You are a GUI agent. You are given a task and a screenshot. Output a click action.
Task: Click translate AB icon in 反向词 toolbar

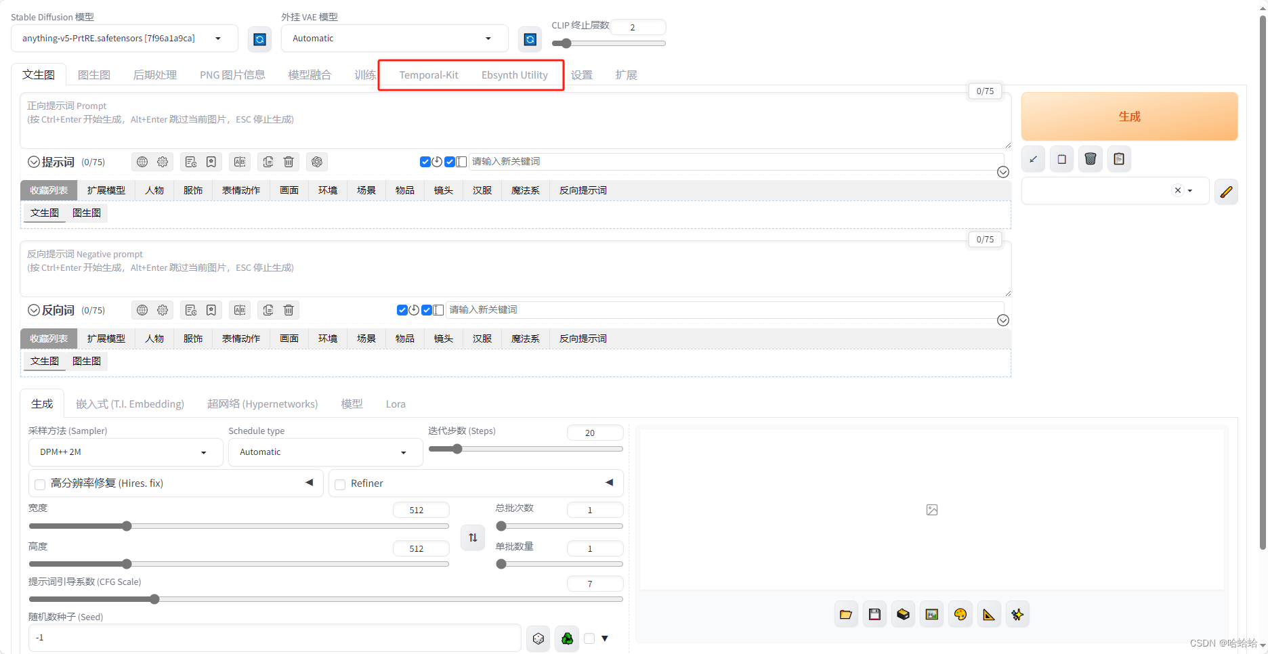[240, 310]
